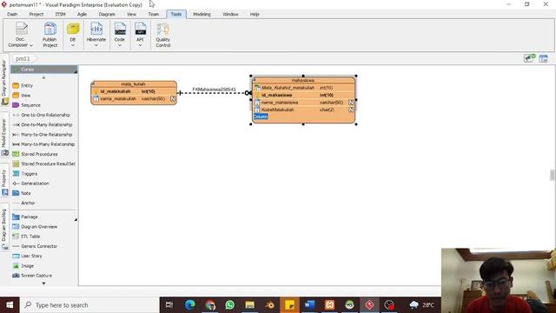Open WhatsApp from taskbar
The height and width of the screenshot is (313, 556).
(x=229, y=305)
